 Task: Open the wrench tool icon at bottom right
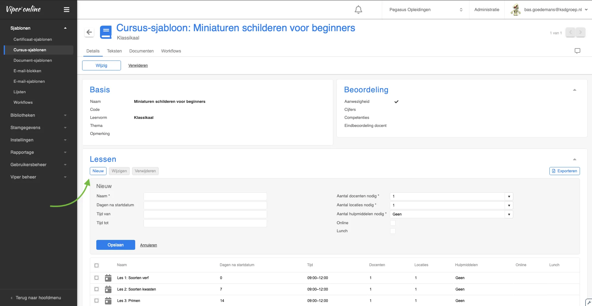click(589, 303)
